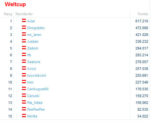This screenshot has height=122, width=151.
Task: Click the PeePeePee racer link
Action: 36,109
